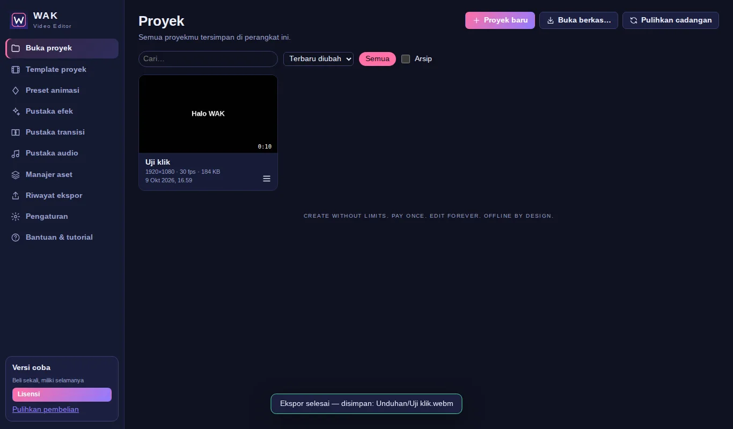Viewport: 733px width, 429px height.
Task: Click the diamond icon beside Preset animasi
Action: pos(16,91)
